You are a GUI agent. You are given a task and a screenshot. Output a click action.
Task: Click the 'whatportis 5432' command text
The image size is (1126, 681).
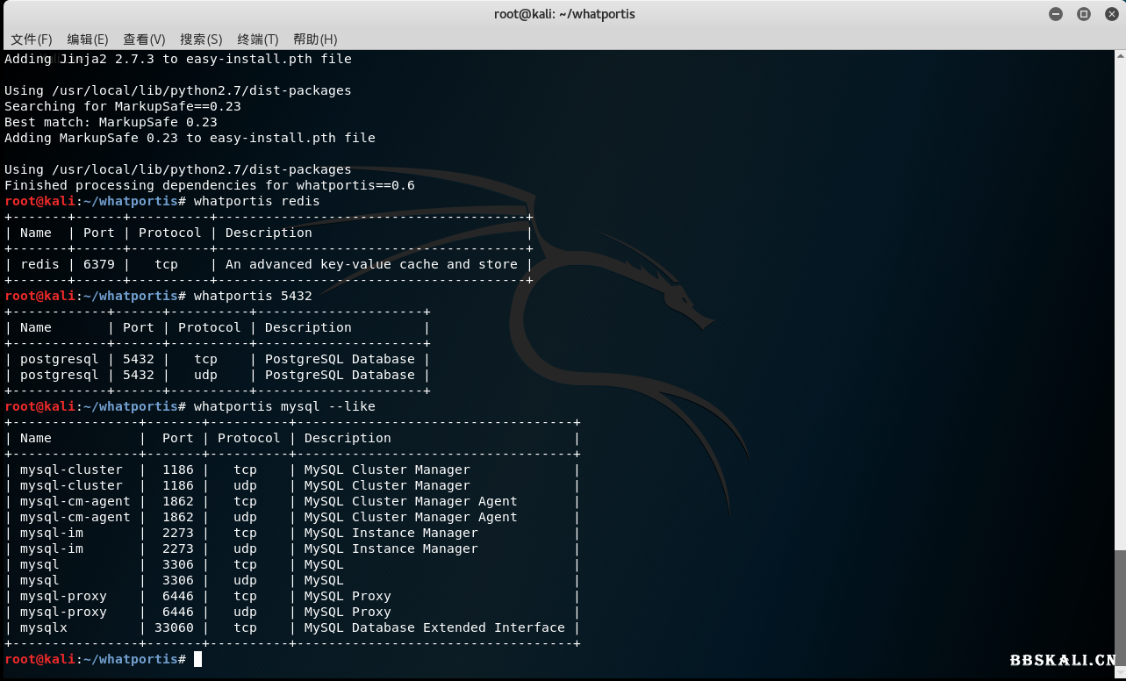[253, 296]
